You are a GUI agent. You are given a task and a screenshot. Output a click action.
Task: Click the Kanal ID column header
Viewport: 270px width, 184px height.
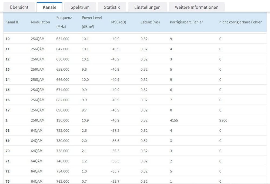coord(12,22)
